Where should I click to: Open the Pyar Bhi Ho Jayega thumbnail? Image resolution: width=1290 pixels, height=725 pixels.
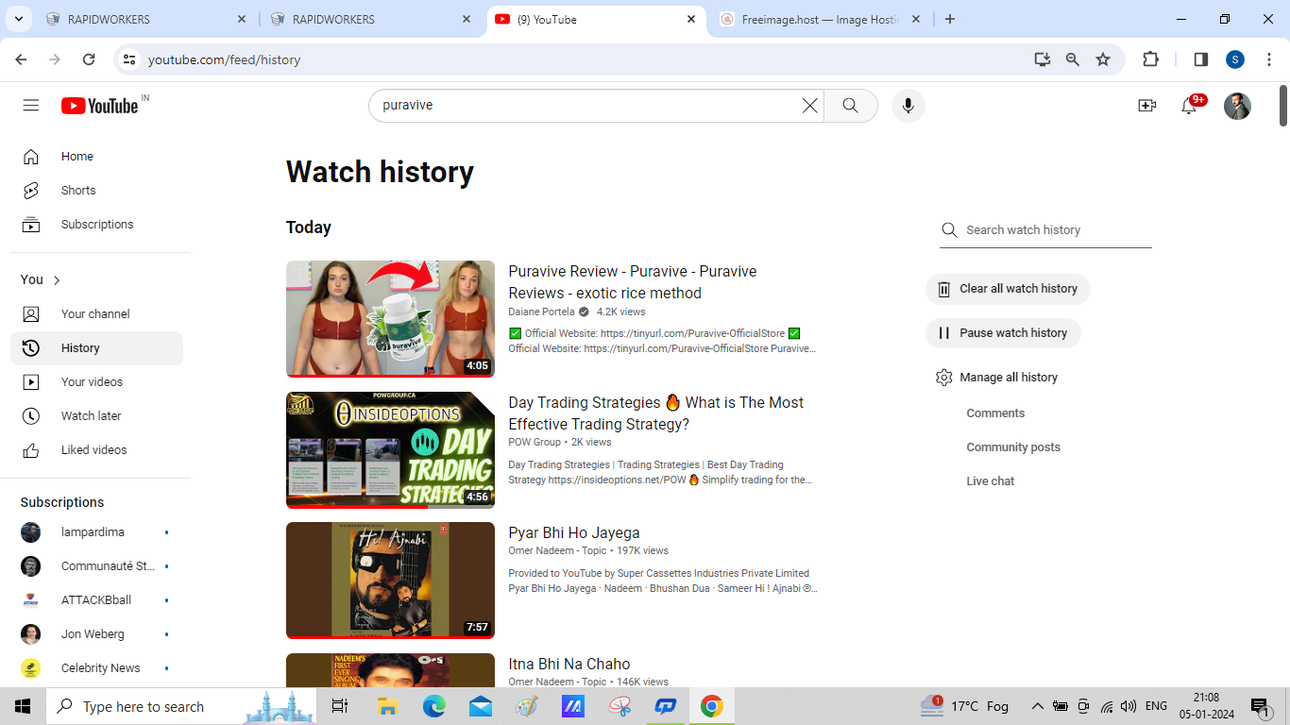(x=390, y=581)
